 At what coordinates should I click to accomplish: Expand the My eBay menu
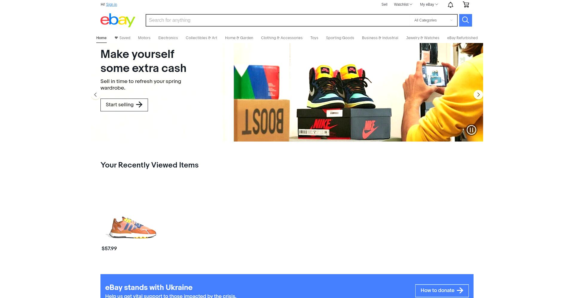(429, 4)
